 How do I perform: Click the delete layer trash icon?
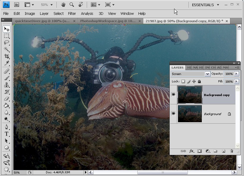232,151
